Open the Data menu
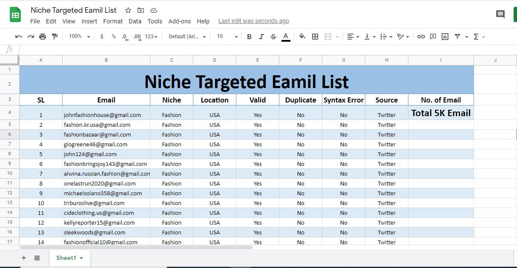This screenshot has height=268, width=517. click(135, 21)
